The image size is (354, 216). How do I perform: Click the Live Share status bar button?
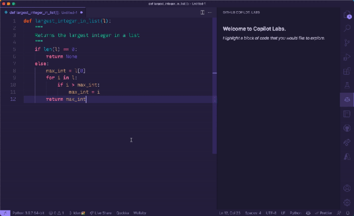coord(101,213)
